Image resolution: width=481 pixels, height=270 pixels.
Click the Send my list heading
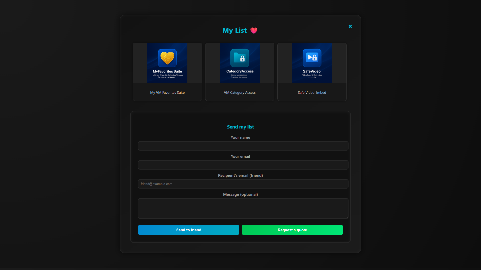tap(240, 127)
